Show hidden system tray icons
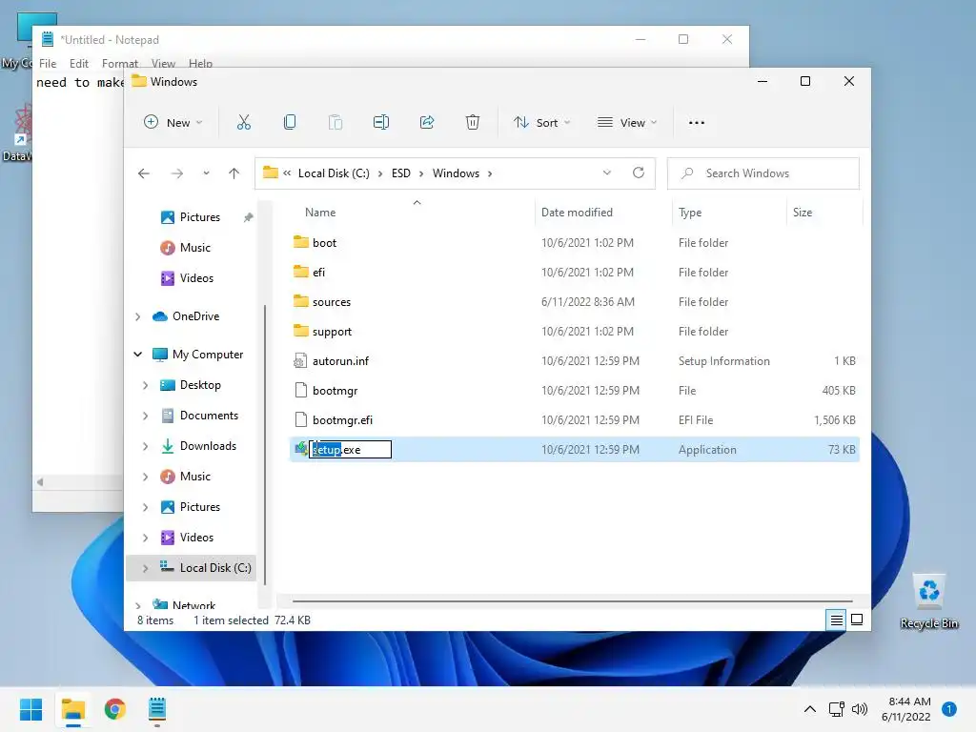The image size is (976, 732). click(x=810, y=709)
